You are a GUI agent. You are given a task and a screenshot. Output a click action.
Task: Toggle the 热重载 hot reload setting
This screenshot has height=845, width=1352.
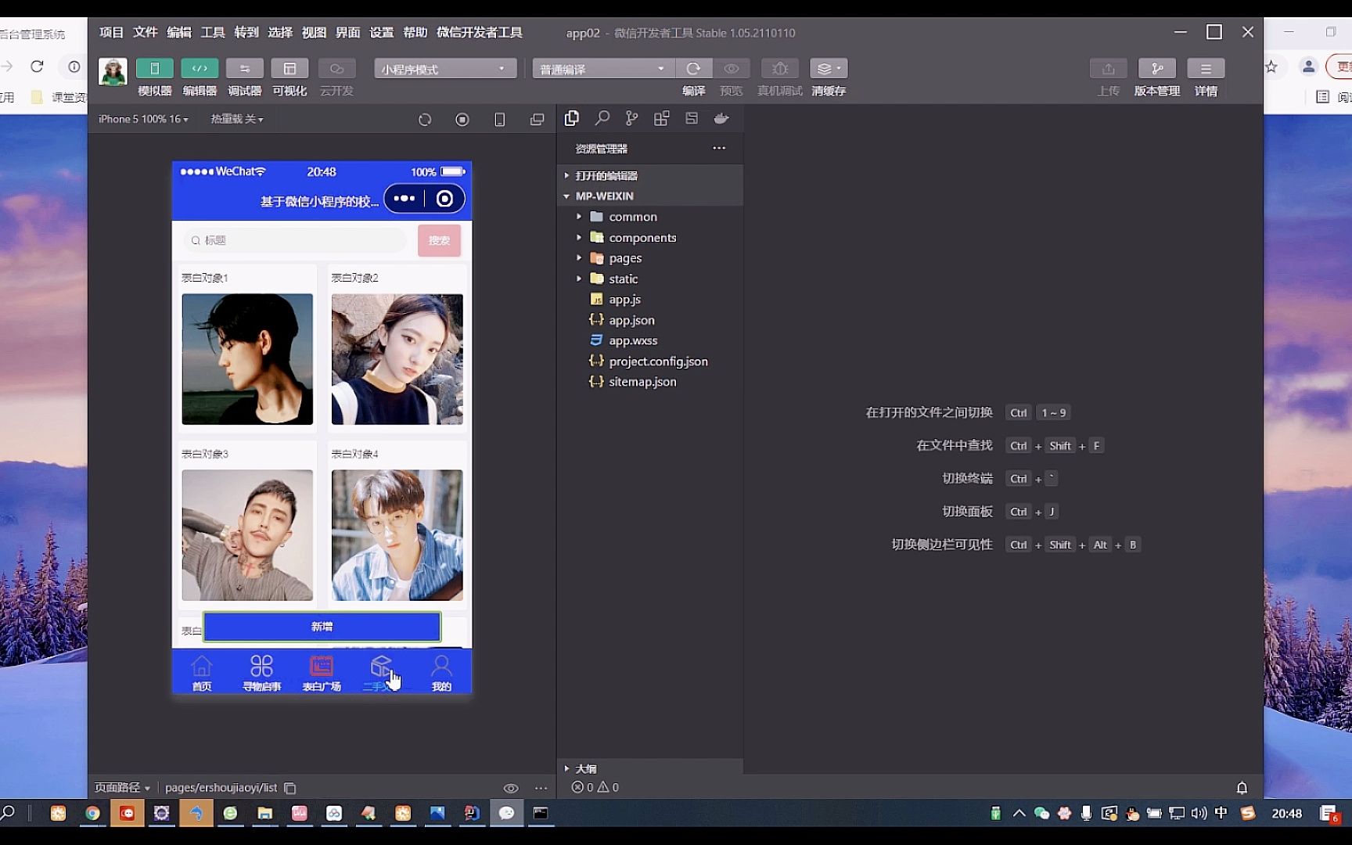pos(235,119)
